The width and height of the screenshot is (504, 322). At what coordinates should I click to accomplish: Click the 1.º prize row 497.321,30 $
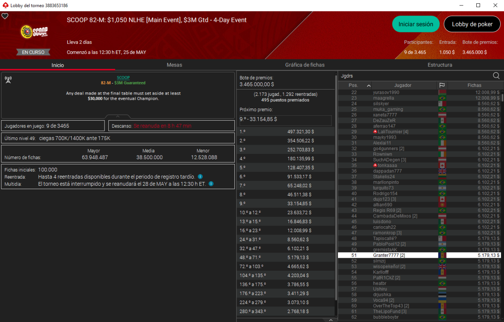coord(286,132)
